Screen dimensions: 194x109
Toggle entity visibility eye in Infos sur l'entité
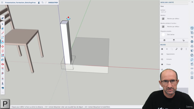(164, 40)
